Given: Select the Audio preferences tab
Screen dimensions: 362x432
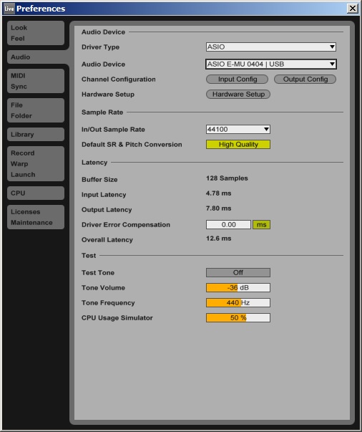Looking at the screenshot, I should [x=36, y=57].
